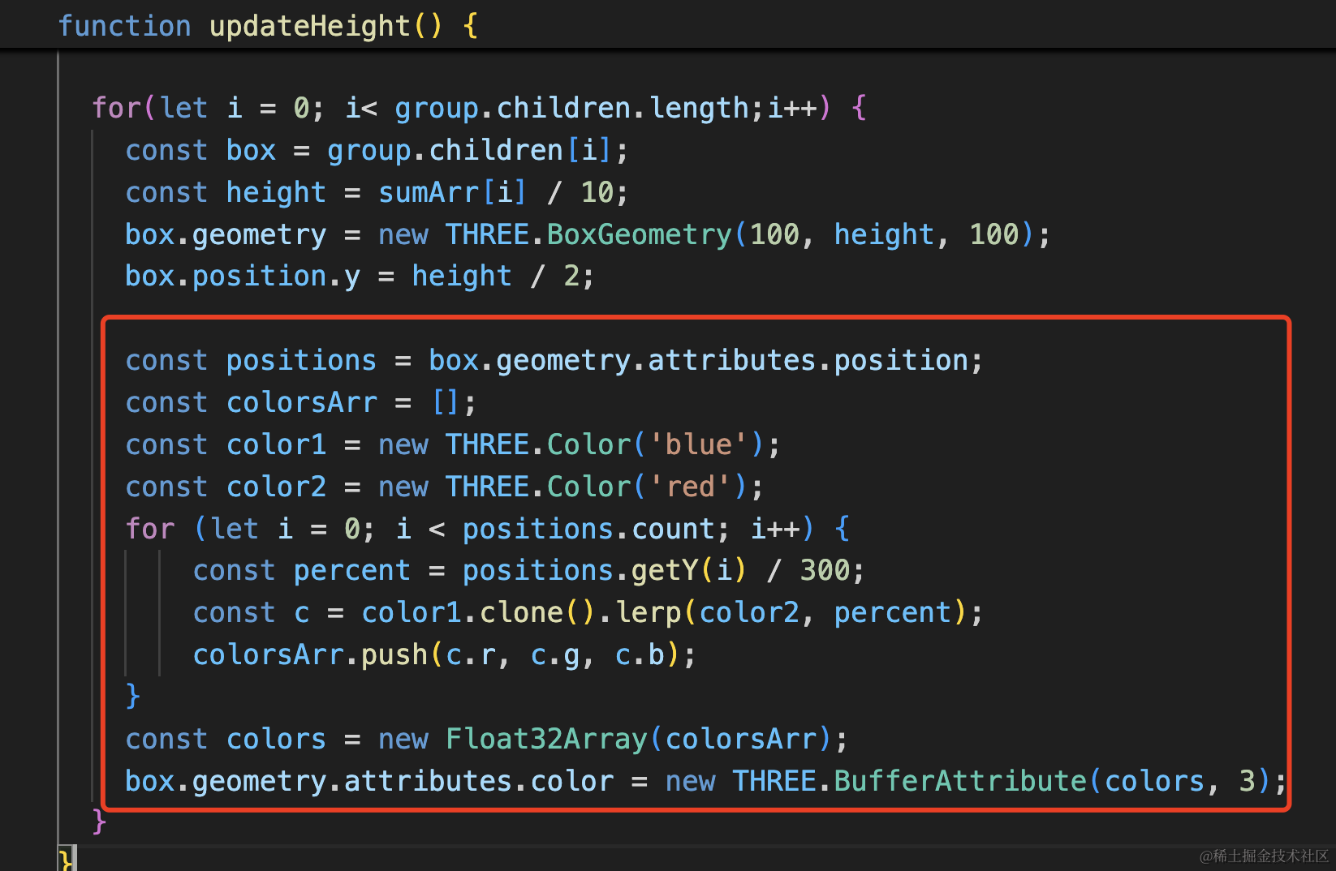The image size is (1336, 871).
Task: Click box.geometry.attributes.color assignment
Action: (369, 781)
